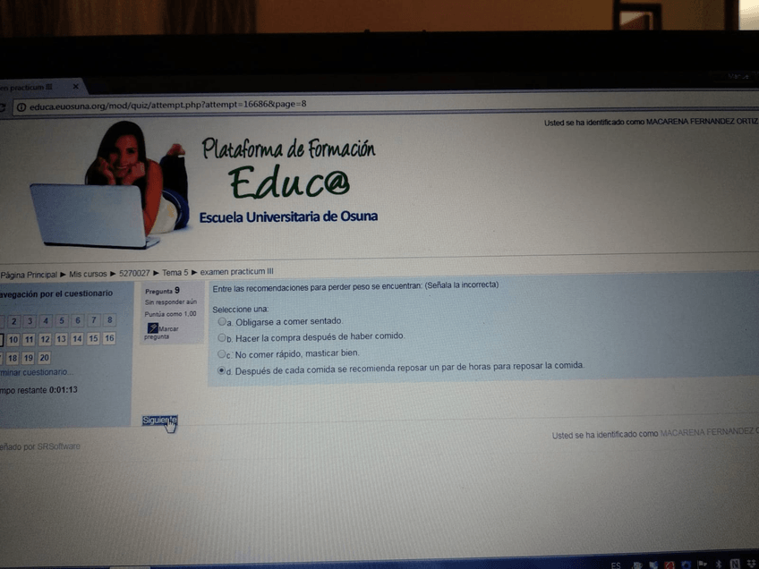759x569 pixels.
Task: Click the Pregunta 9 label
Action: 162,290
